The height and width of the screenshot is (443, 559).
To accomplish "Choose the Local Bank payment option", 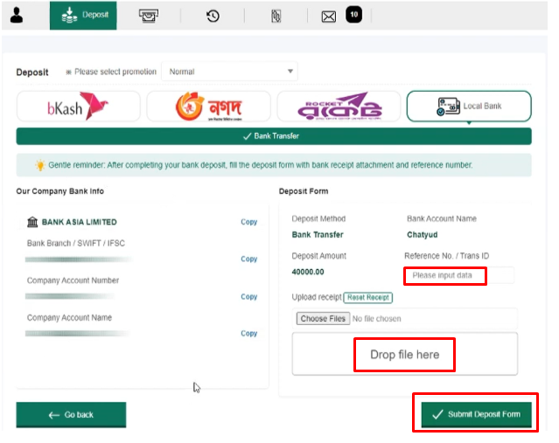I will pyautogui.click(x=469, y=106).
